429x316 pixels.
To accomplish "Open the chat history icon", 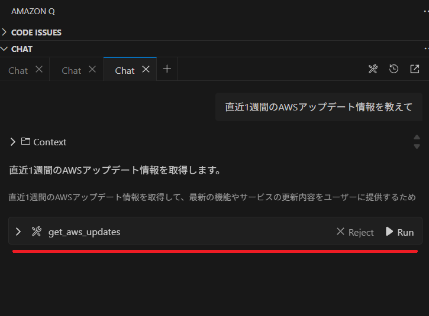I will pos(393,69).
